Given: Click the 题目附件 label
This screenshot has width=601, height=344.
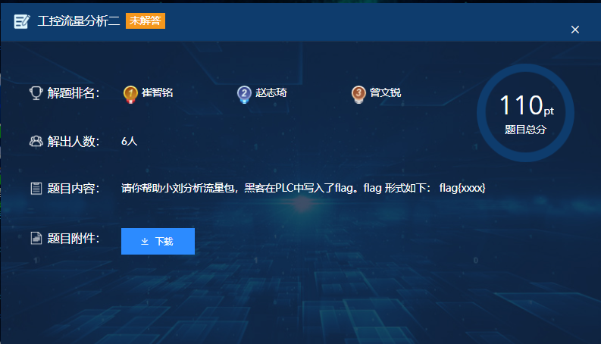Looking at the screenshot, I should [x=74, y=238].
